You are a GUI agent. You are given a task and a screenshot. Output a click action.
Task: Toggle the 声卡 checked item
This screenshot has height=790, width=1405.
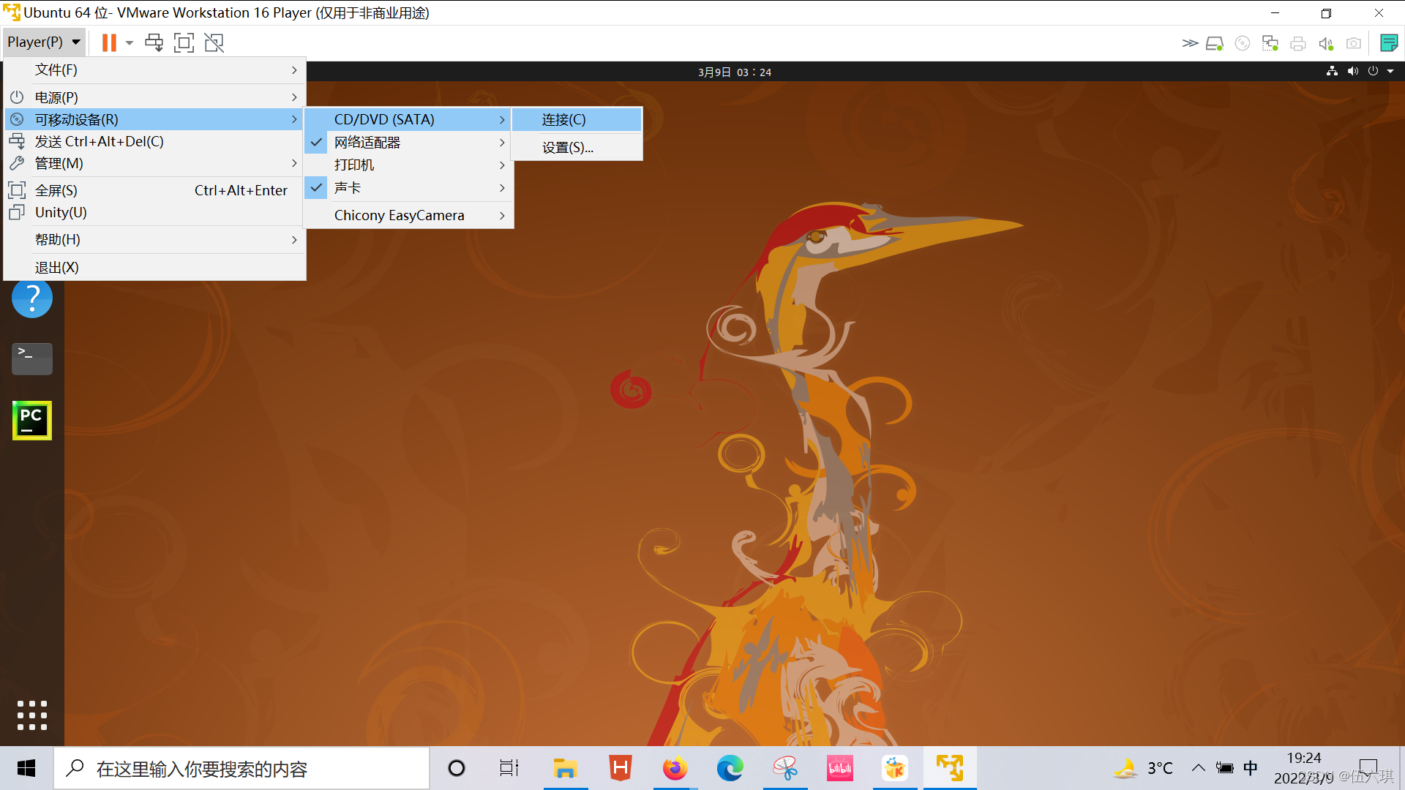pyautogui.click(x=408, y=187)
